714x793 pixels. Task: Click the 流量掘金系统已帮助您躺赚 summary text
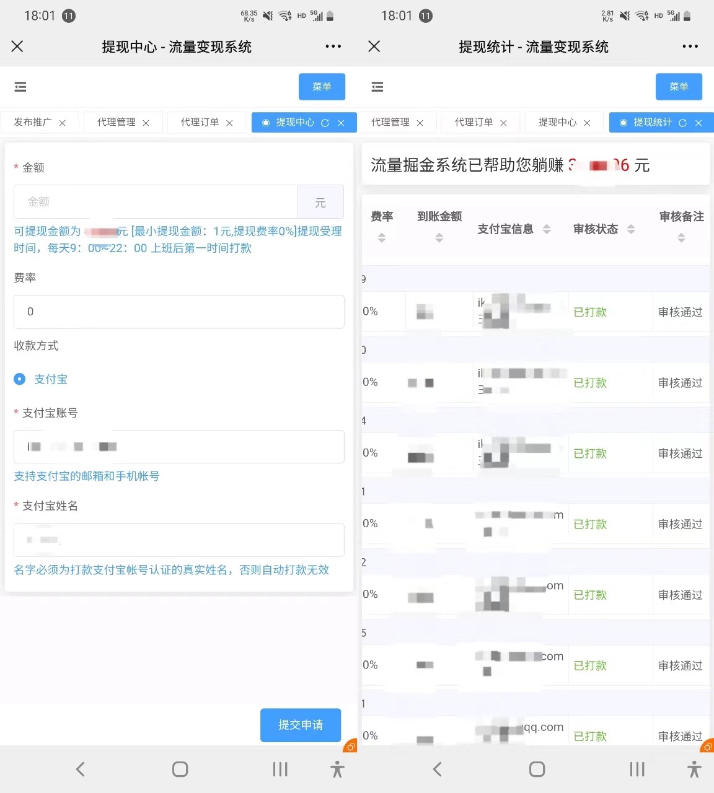(467, 165)
